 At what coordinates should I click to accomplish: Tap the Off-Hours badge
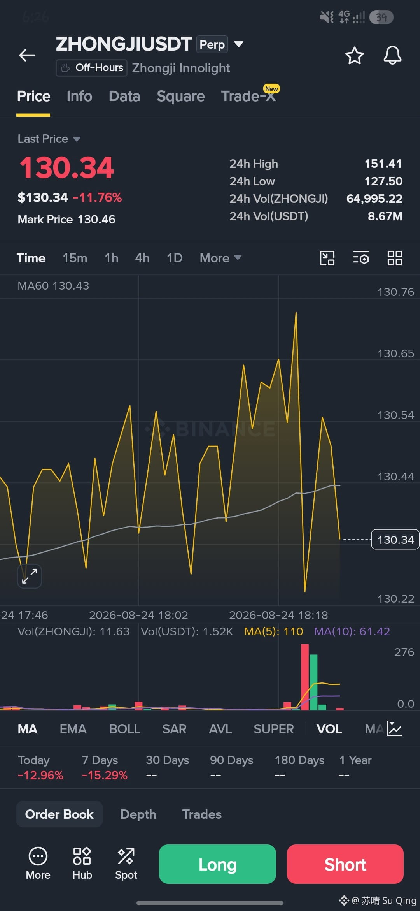(92, 68)
